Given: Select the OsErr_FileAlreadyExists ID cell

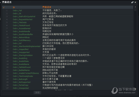Looking at the screenshot, I should [x=23, y=76].
